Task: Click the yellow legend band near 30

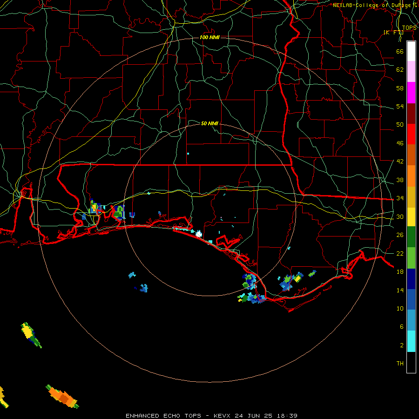Action: (411, 217)
